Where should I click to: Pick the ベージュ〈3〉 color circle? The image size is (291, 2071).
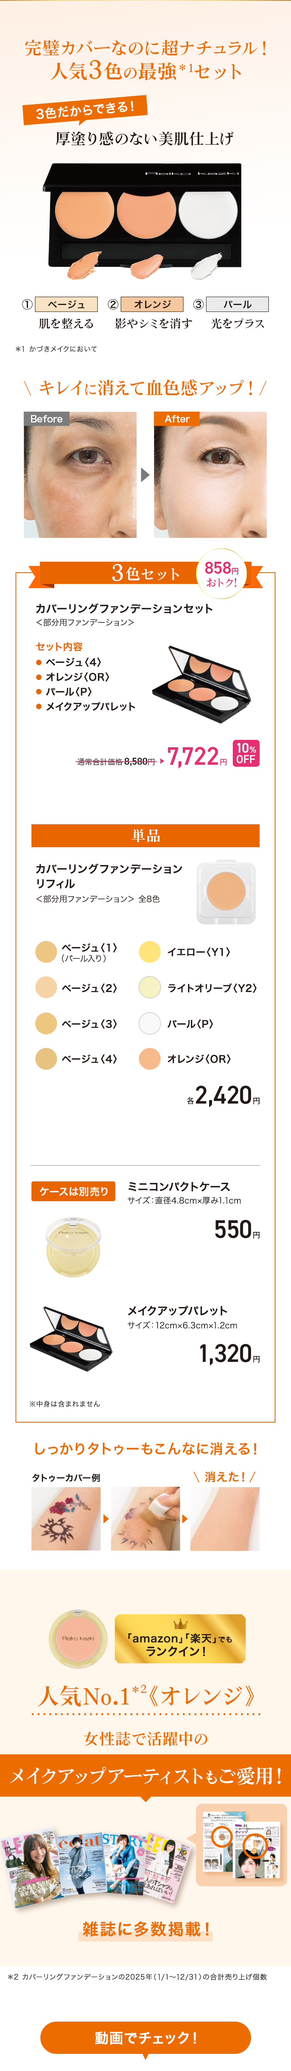pos(47,1023)
